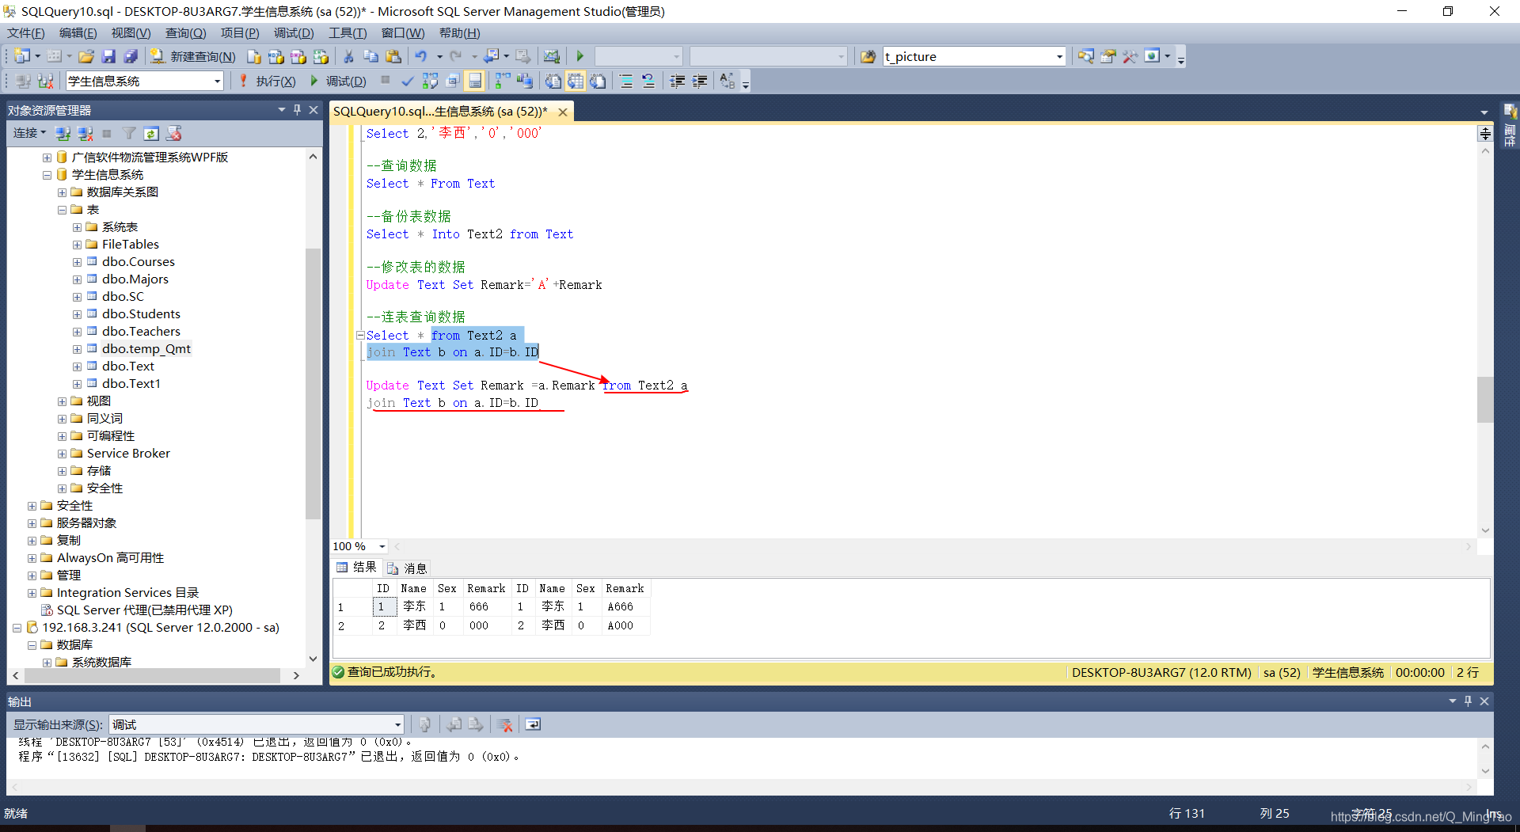Open the 连接 dropdown in Object Explorer
This screenshot has width=1520, height=832.
pos(29,133)
